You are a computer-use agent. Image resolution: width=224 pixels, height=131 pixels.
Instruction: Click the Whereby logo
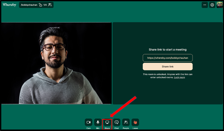pyautogui.click(x=9, y=5)
